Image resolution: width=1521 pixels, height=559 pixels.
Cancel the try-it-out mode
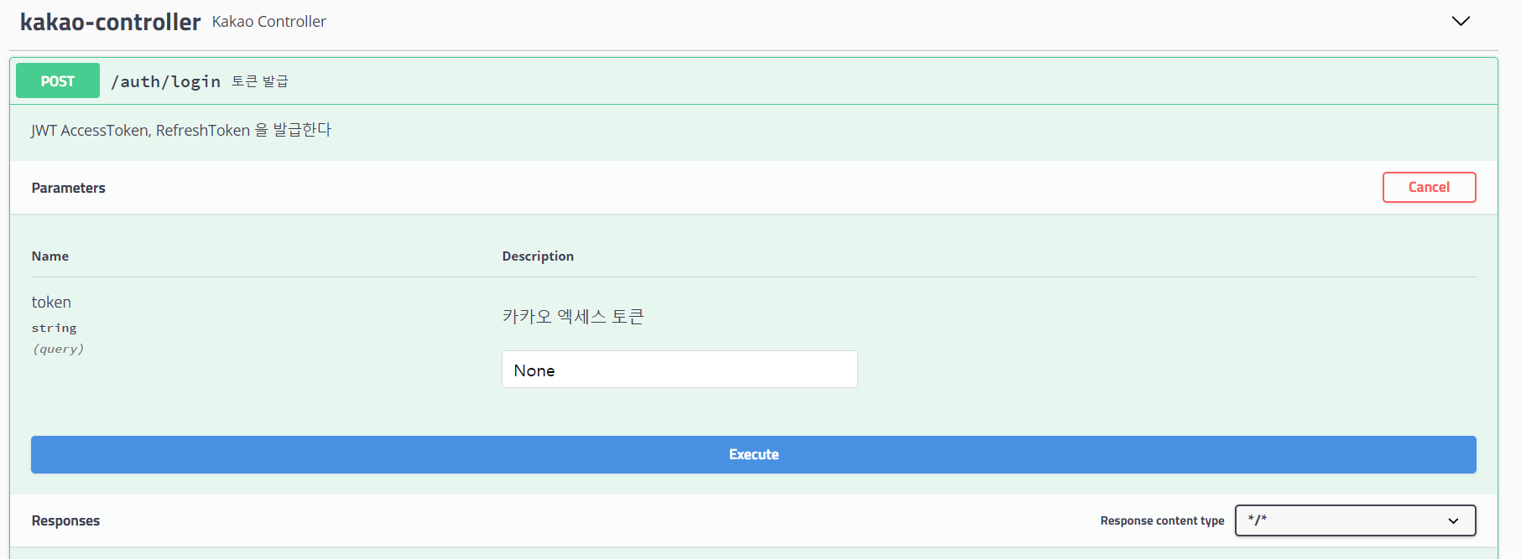point(1429,187)
